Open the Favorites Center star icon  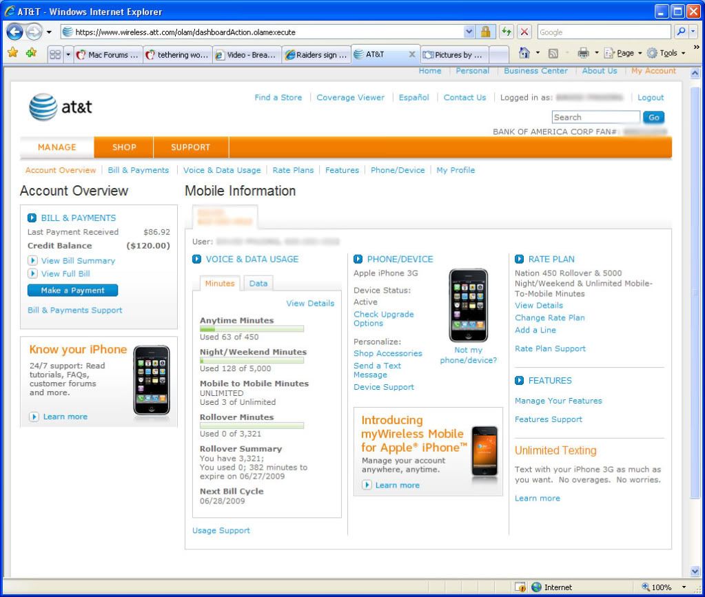(x=12, y=53)
